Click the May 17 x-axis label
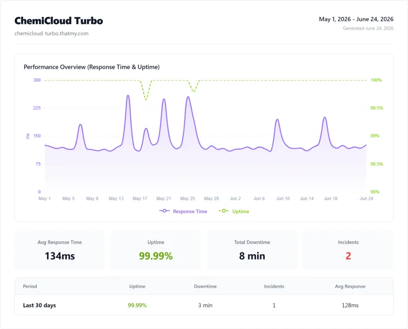 click(140, 198)
